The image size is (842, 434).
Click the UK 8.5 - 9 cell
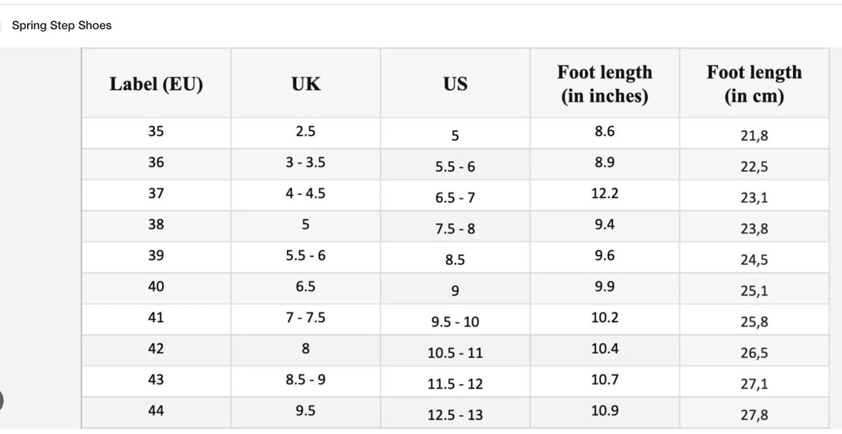306,380
